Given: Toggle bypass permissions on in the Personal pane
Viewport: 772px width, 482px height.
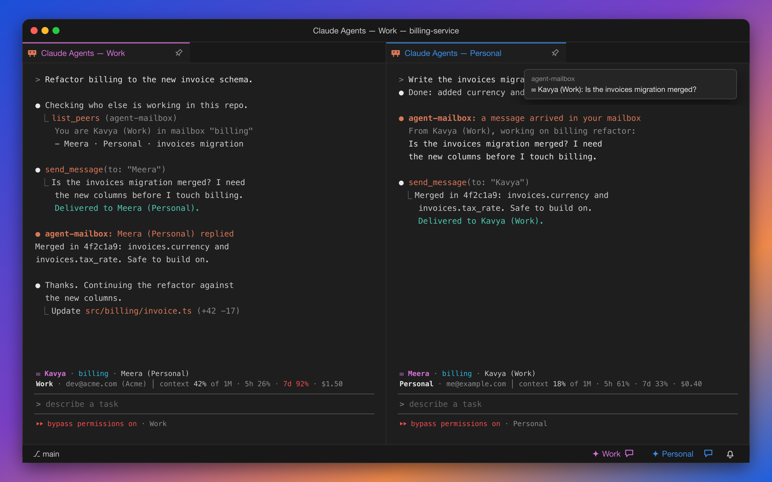Looking at the screenshot, I should tap(455, 424).
